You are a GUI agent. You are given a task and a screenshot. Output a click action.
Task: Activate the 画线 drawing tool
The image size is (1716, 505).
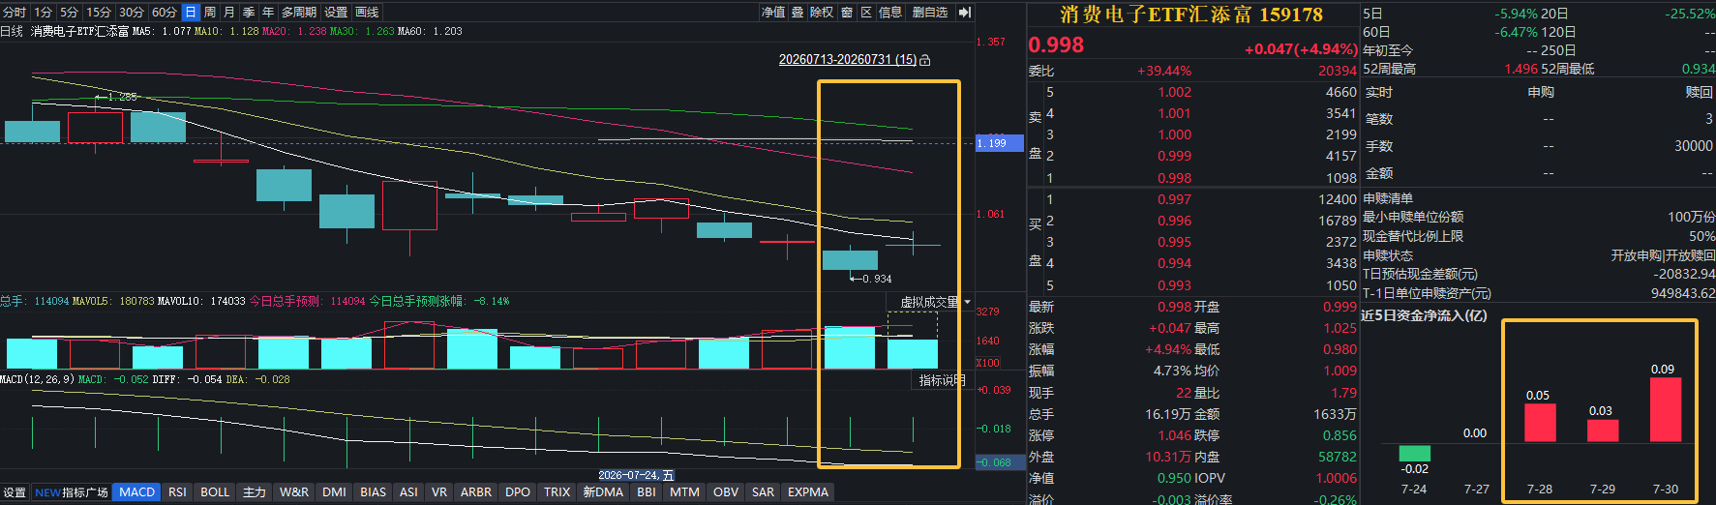click(367, 13)
